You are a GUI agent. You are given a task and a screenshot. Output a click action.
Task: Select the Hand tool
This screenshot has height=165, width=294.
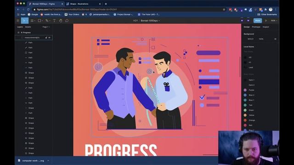(x=61, y=21)
